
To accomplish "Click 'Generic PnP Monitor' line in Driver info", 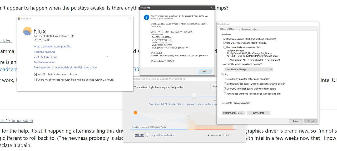I will tap(172, 32).
